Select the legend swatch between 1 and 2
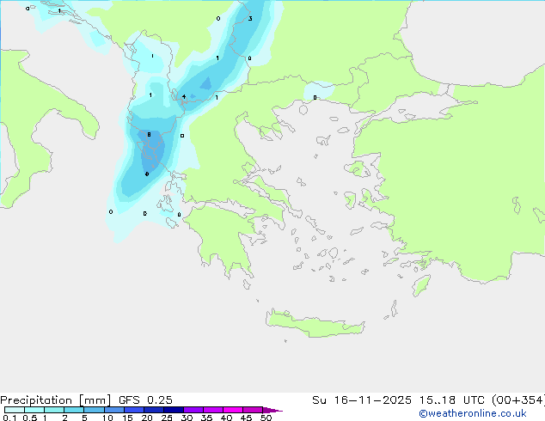 (54, 410)
